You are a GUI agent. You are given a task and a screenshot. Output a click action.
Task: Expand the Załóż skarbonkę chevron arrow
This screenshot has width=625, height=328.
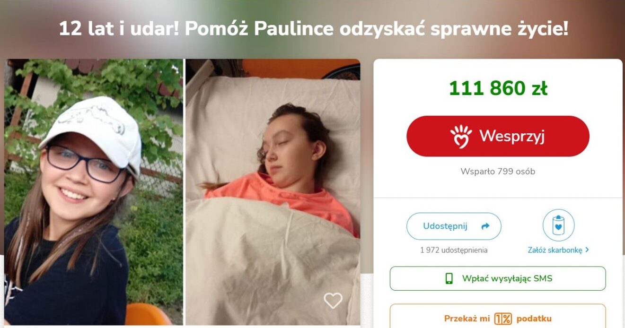[x=587, y=250]
